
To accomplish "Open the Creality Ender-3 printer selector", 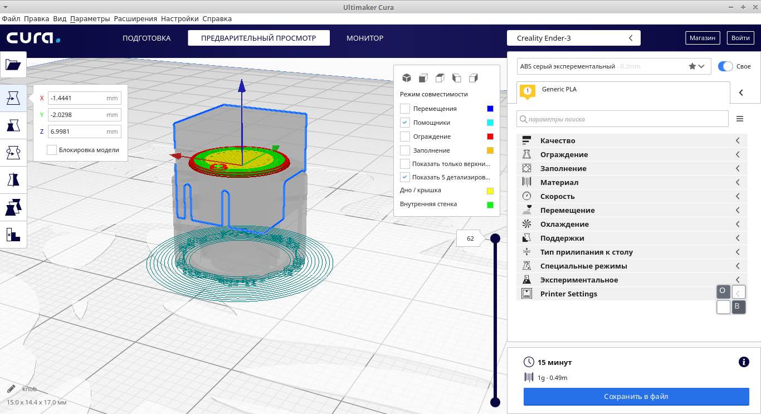I will [574, 38].
